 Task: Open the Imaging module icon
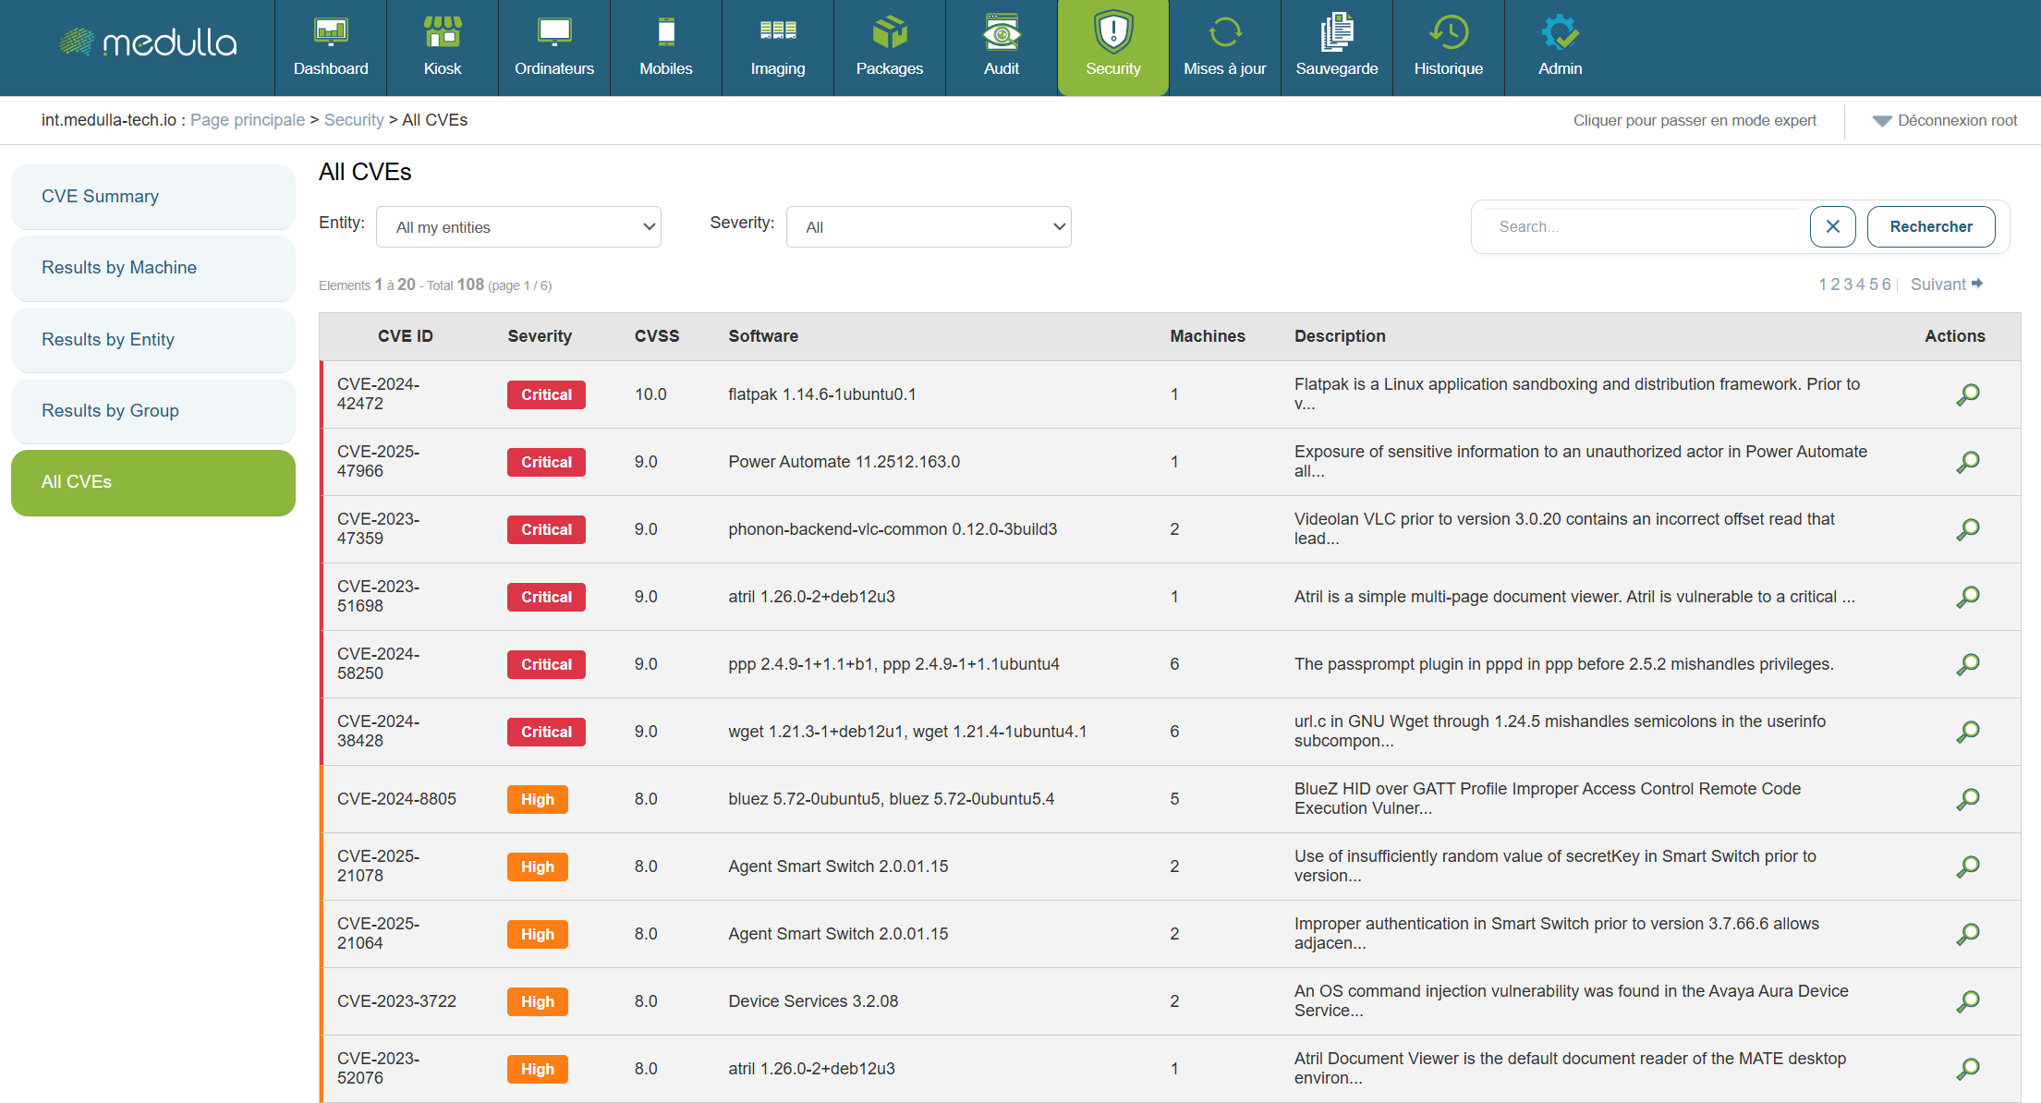[778, 33]
